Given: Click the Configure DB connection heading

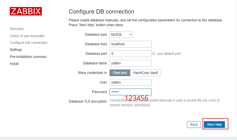Looking at the screenshot, I should pos(101,12).
